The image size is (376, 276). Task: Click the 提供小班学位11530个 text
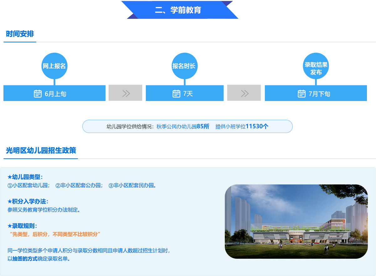pos(242,127)
